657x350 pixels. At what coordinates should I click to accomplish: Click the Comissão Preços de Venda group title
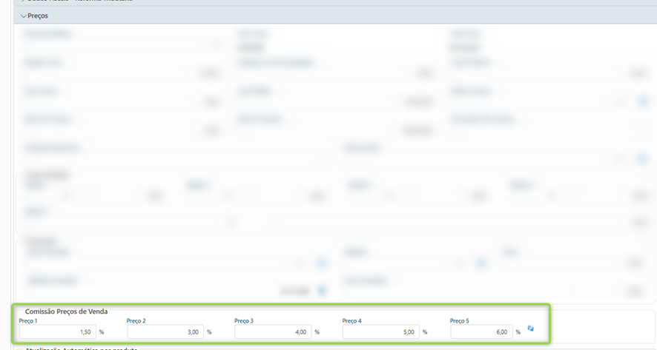click(x=66, y=312)
